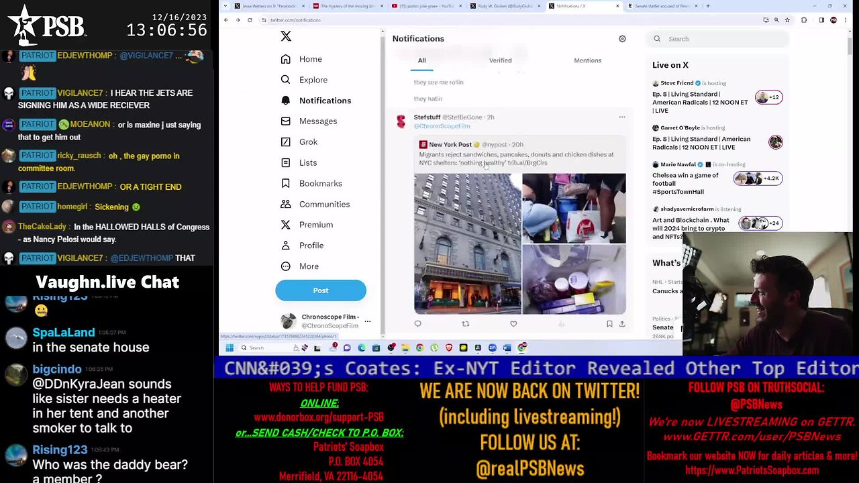
Task: Open notifications settings gear icon
Action: point(622,39)
